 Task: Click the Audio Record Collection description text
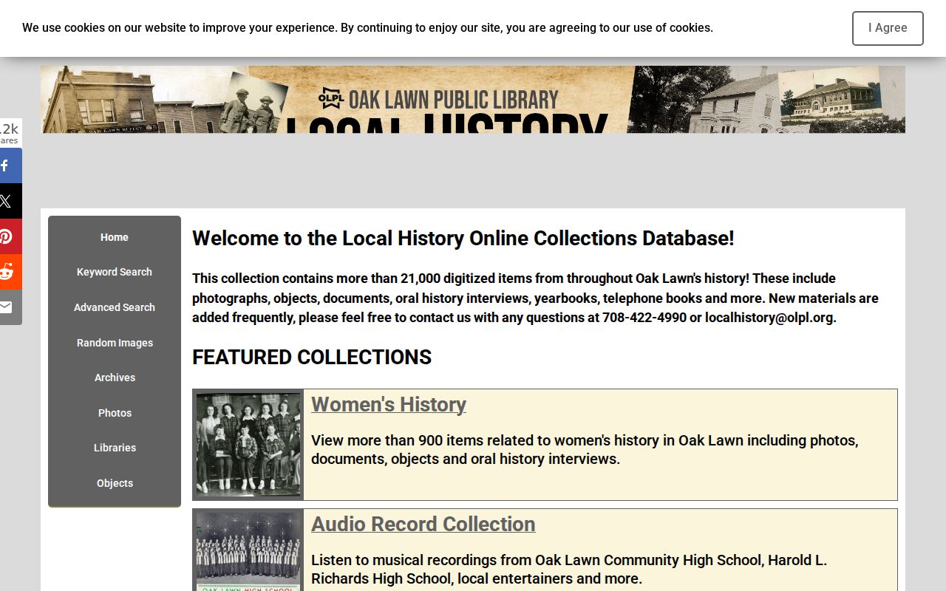(x=569, y=569)
